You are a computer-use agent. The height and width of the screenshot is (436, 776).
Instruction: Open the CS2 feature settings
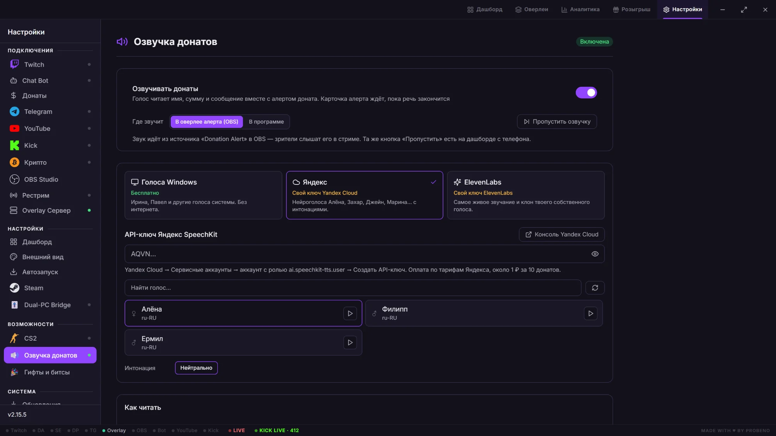pos(50,338)
